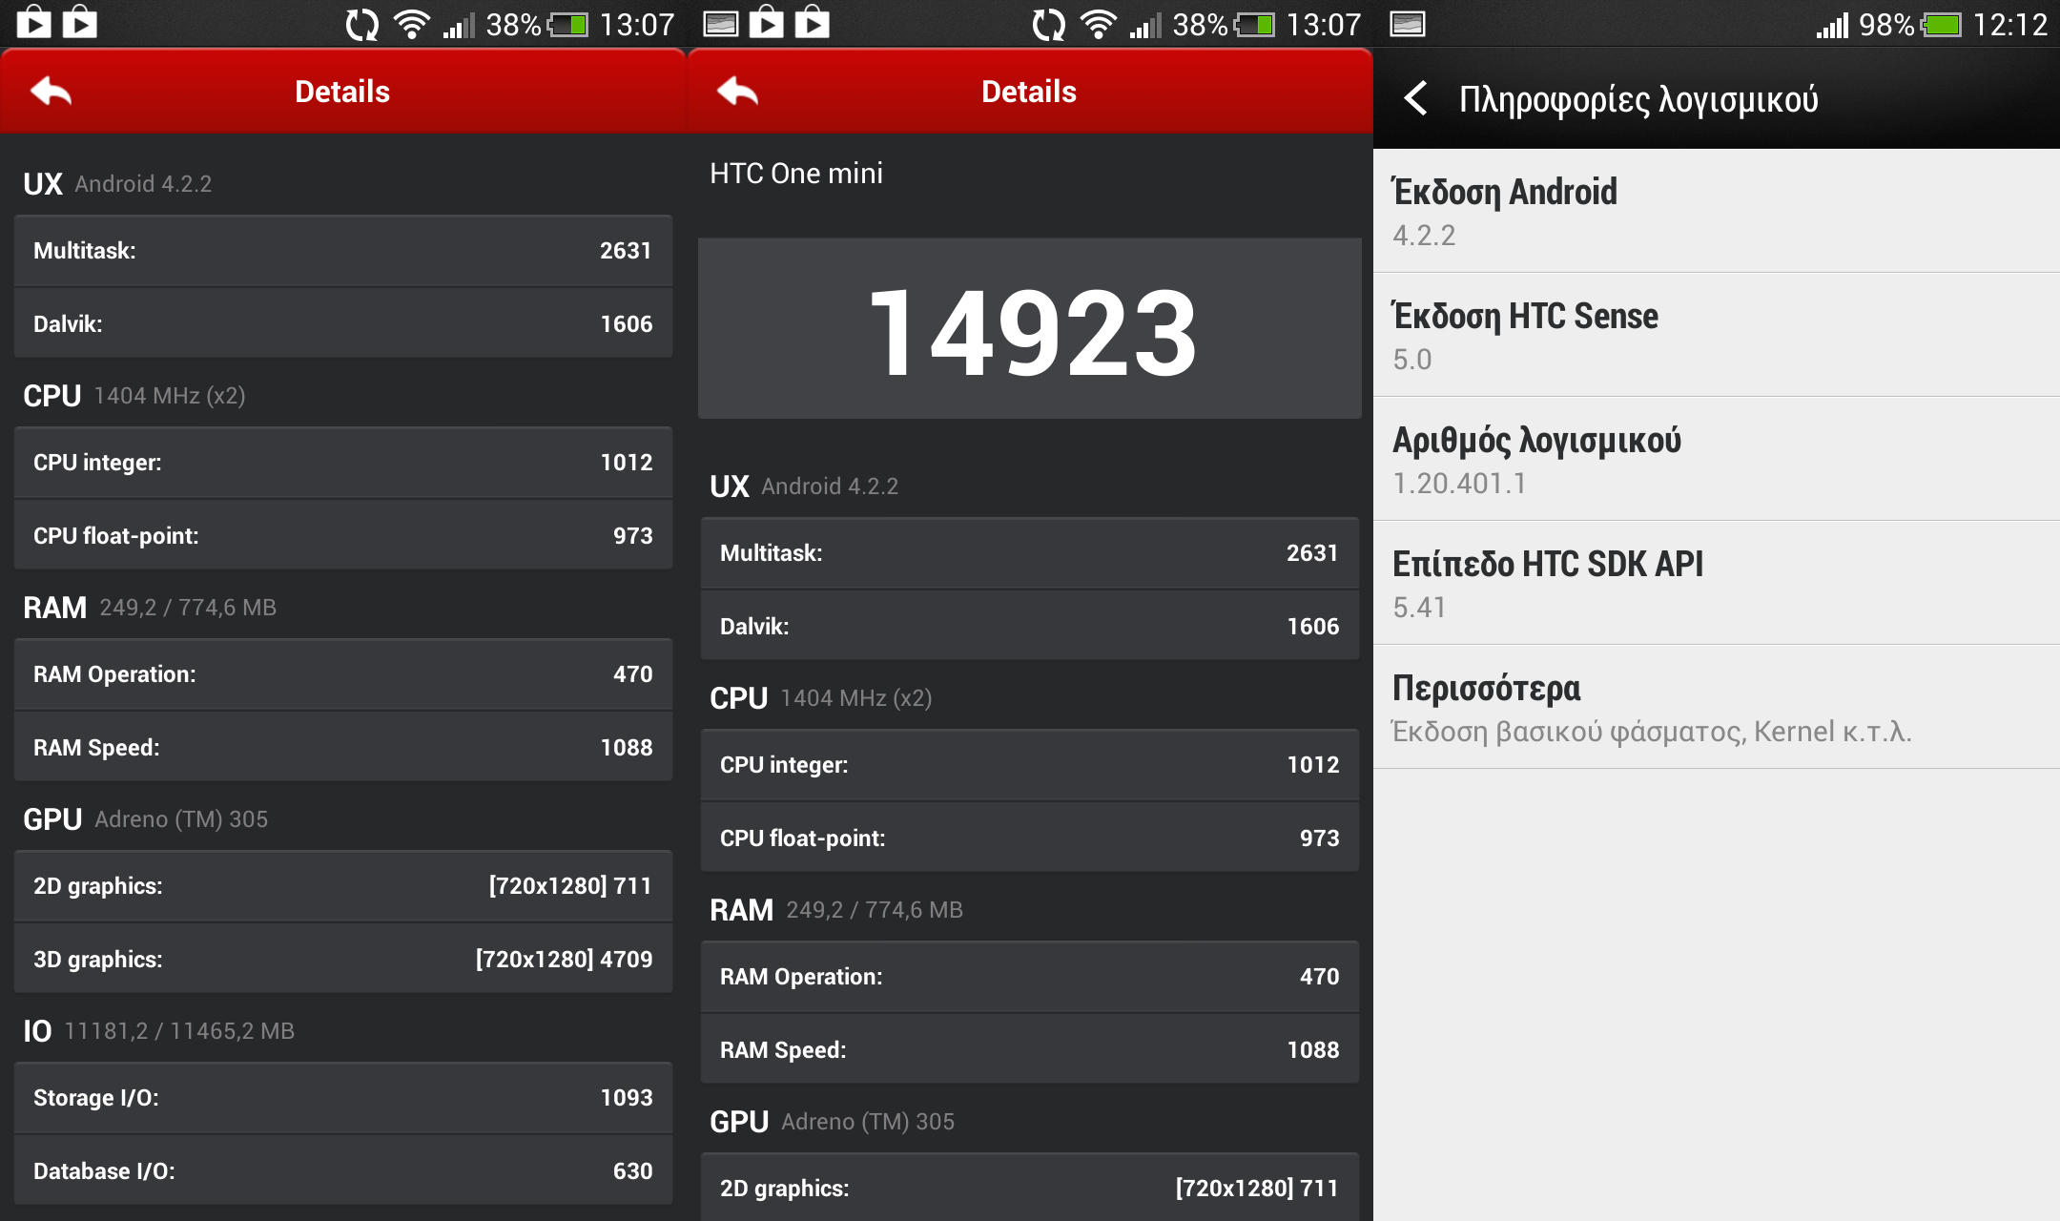Tap screenshot notification icon in middle status bar
The width and height of the screenshot is (2060, 1221).
721,24
